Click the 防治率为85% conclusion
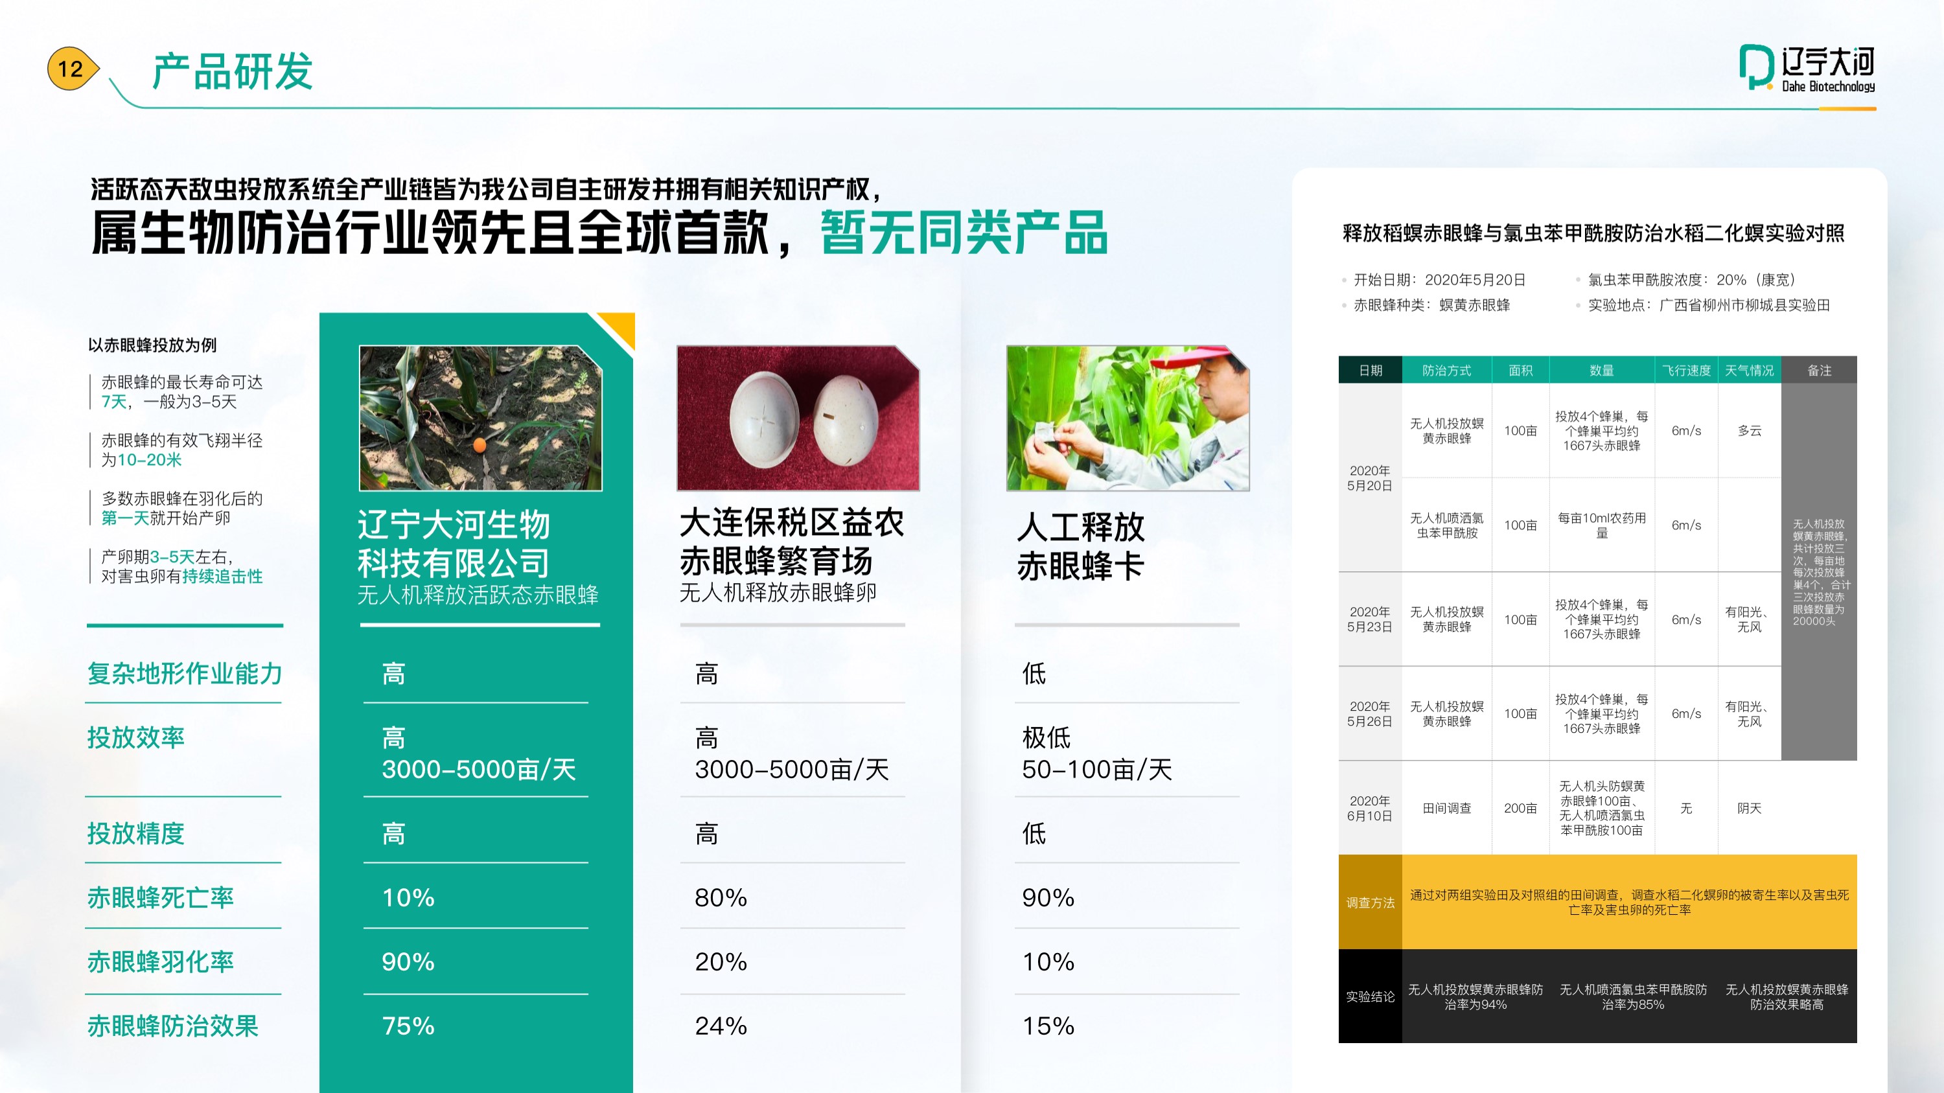1944x1093 pixels. [1633, 996]
